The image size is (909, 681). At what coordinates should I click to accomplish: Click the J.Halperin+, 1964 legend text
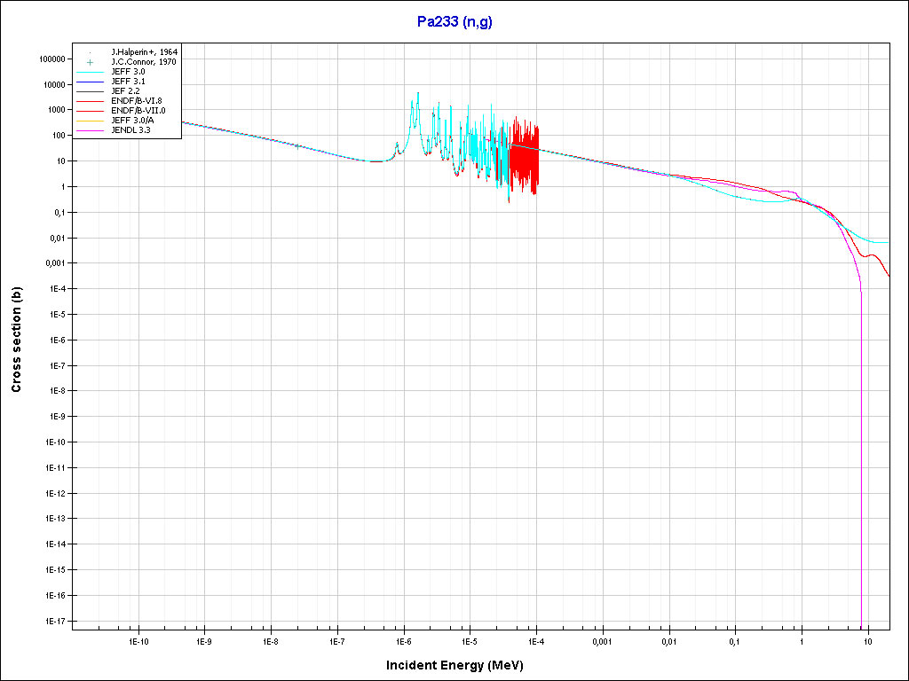144,52
